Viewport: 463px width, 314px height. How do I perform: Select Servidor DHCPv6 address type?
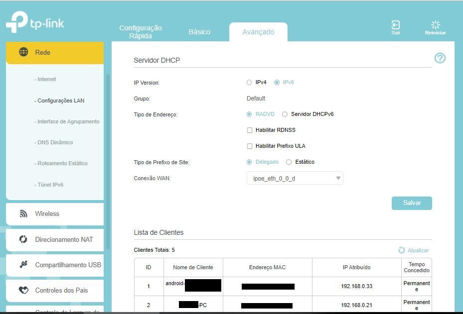pos(285,114)
